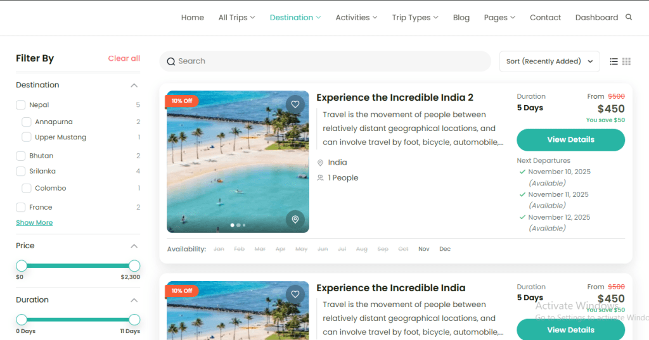Check the Nepal destination filter
This screenshot has width=649, height=340.
(21, 105)
